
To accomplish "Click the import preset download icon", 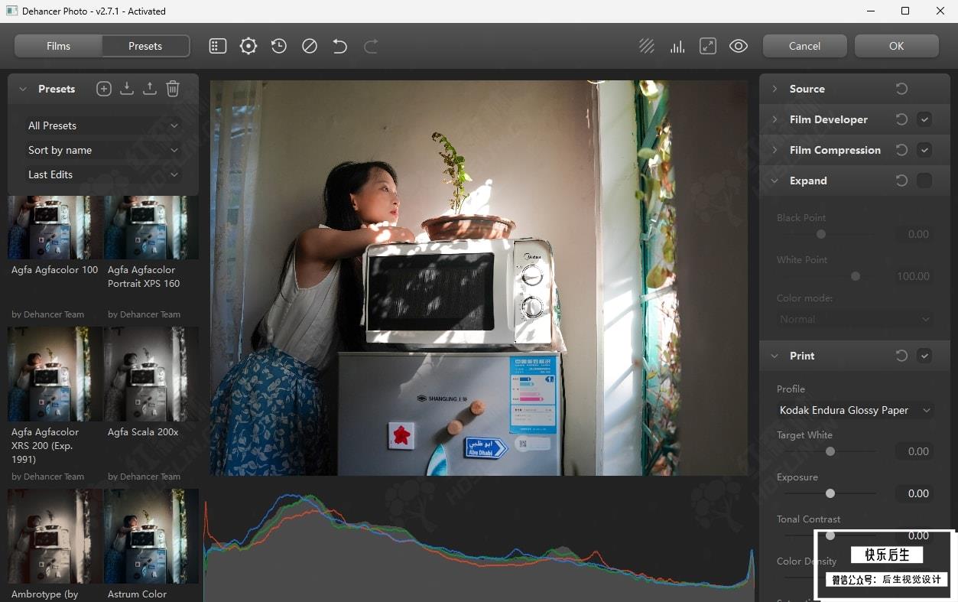I will 127,89.
